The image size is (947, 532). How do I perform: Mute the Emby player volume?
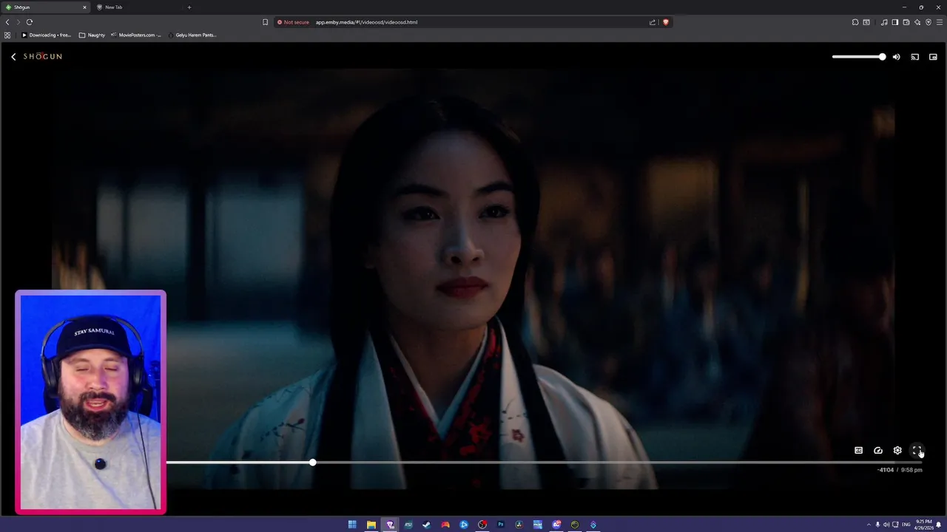click(896, 57)
